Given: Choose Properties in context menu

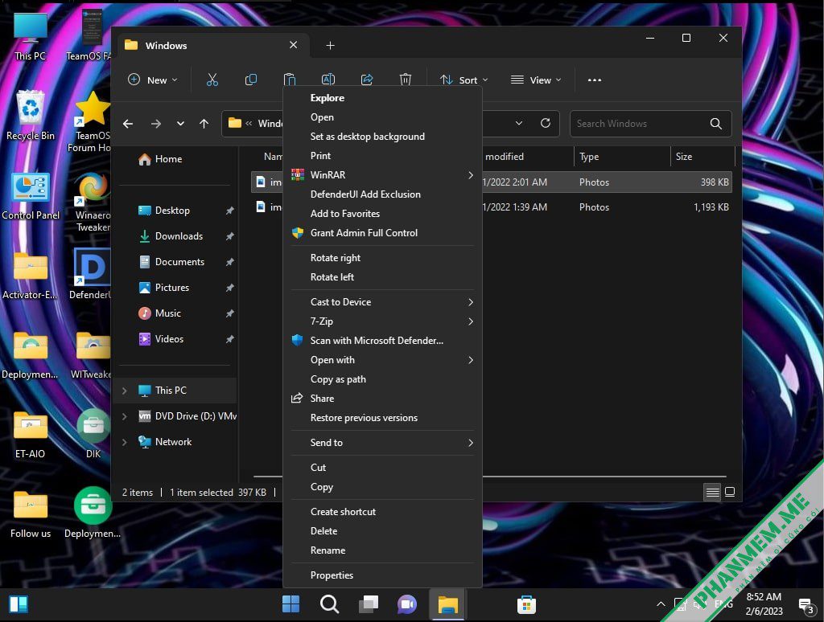Looking at the screenshot, I should click(382, 575).
